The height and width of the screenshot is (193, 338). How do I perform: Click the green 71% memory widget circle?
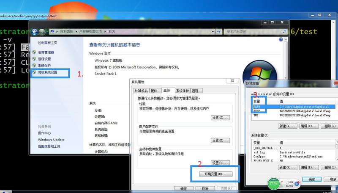(x=273, y=184)
